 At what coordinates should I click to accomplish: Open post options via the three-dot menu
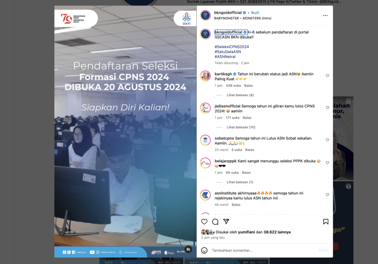tap(325, 15)
